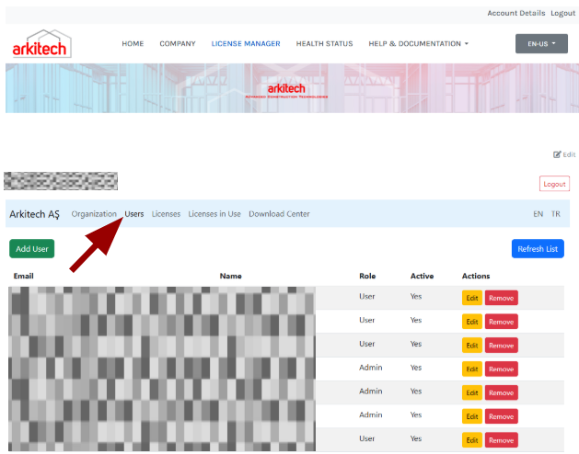Click Edit in the second table row
This screenshot has width=579, height=454.
(x=472, y=322)
